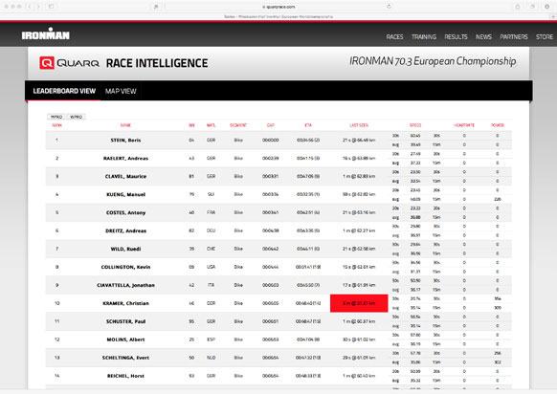557x394 pixels.
Task: Click the IRONMAN 70.3 European Championship title
Action: click(433, 61)
